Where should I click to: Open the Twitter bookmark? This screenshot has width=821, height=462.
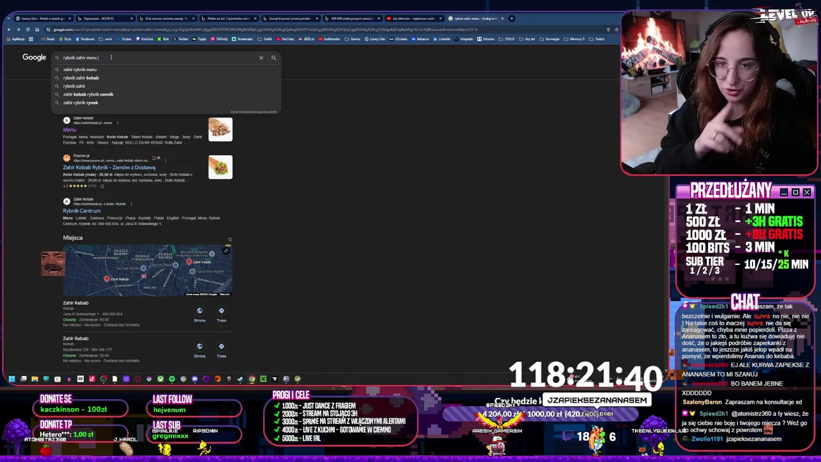(x=181, y=39)
